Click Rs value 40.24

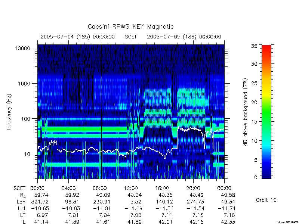(x=135, y=195)
